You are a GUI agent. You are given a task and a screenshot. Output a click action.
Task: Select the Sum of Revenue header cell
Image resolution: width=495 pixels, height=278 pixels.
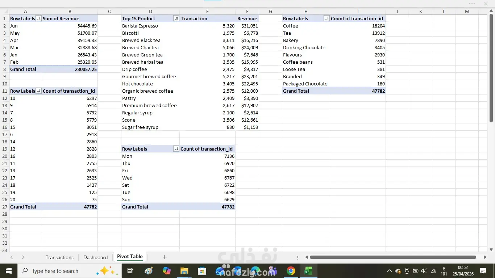pyautogui.click(x=70, y=18)
